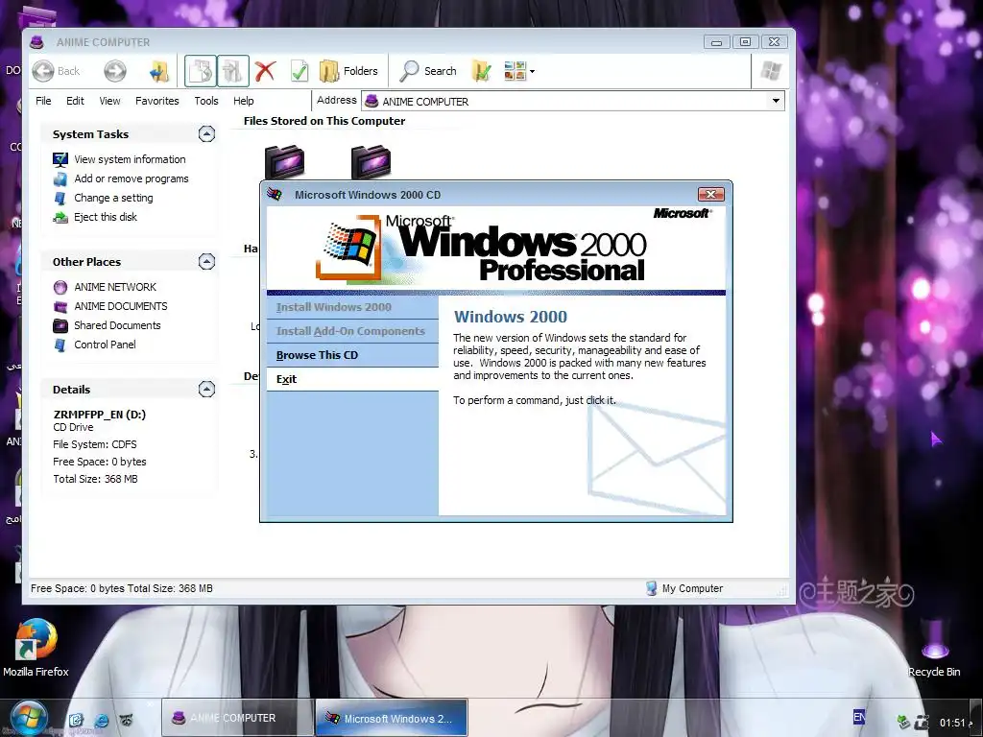Viewport: 983px width, 737px height.
Task: Click Internet Explorer quick launch icon
Action: (x=101, y=720)
